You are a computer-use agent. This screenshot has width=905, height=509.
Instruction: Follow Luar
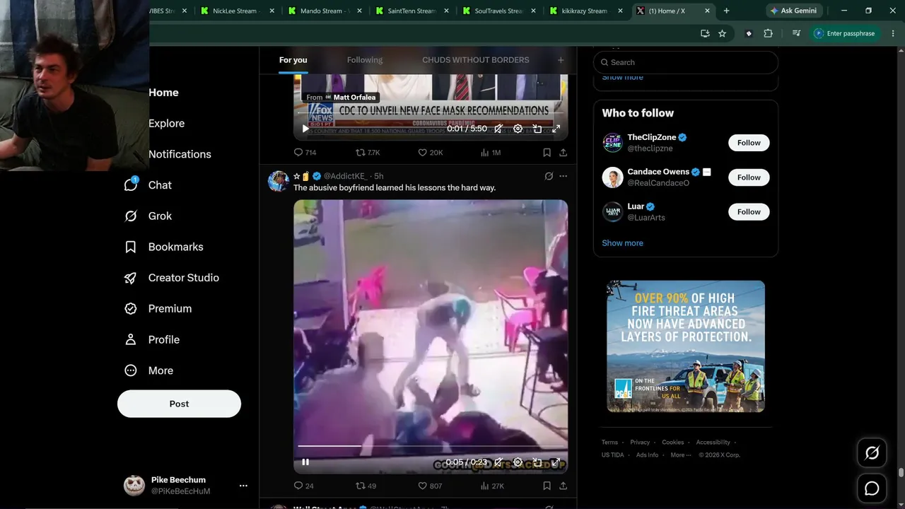click(x=749, y=212)
